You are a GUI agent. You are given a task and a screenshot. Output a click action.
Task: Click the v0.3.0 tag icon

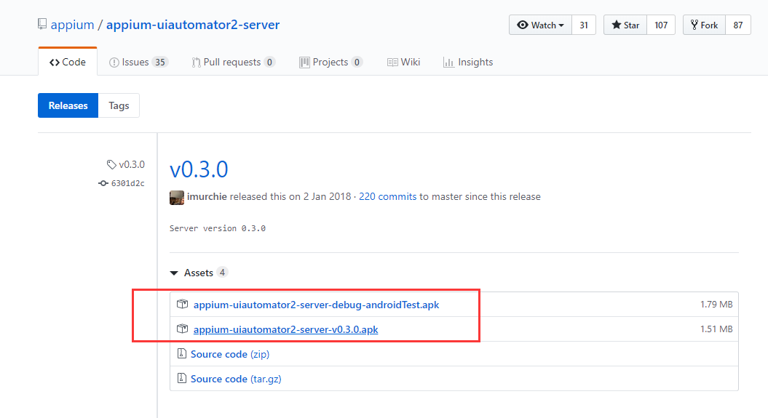(111, 165)
